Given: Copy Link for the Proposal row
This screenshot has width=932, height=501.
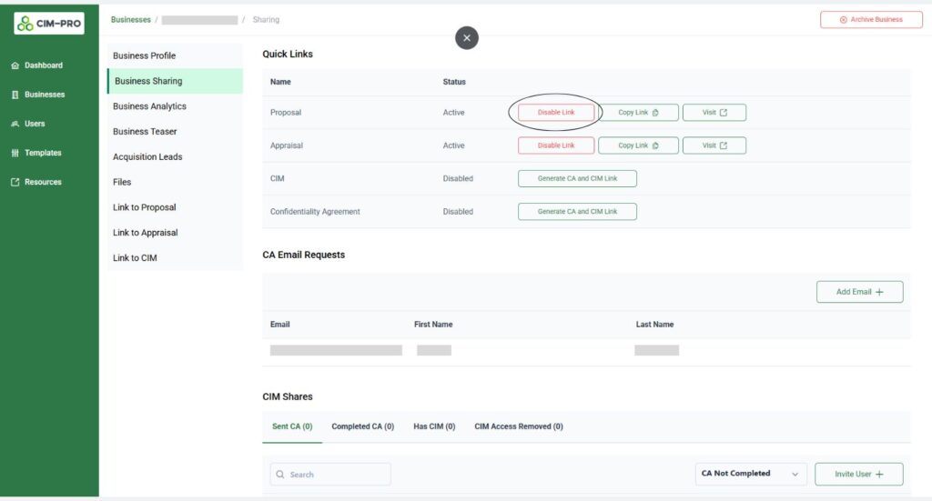Looking at the screenshot, I should pyautogui.click(x=638, y=112).
